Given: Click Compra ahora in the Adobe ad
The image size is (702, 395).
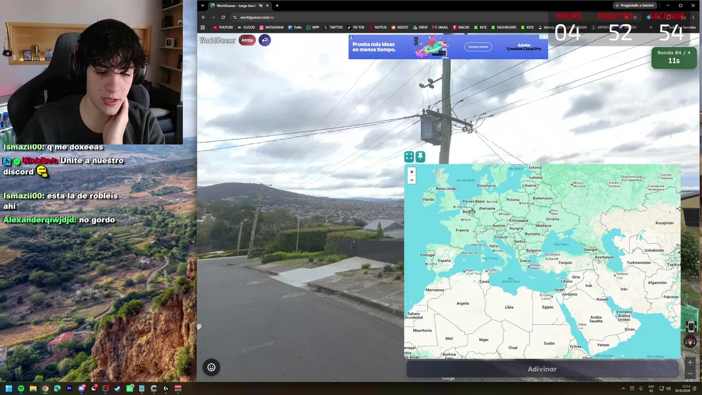Looking at the screenshot, I should click(x=478, y=47).
